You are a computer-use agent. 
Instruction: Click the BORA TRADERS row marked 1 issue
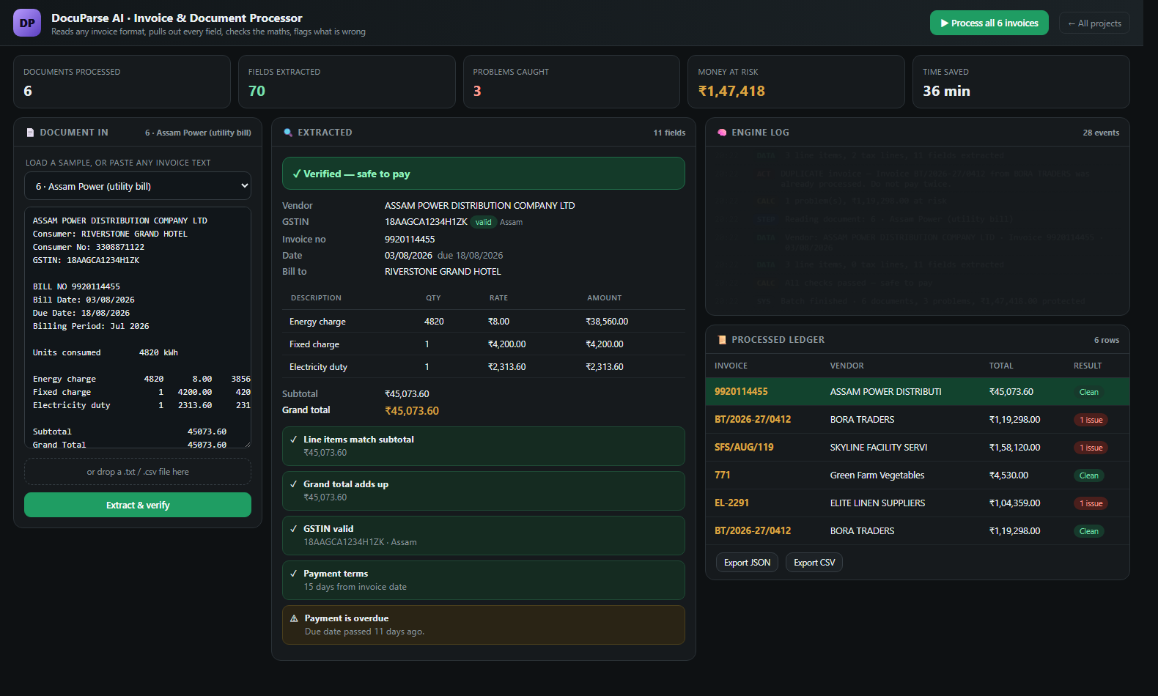point(917,420)
